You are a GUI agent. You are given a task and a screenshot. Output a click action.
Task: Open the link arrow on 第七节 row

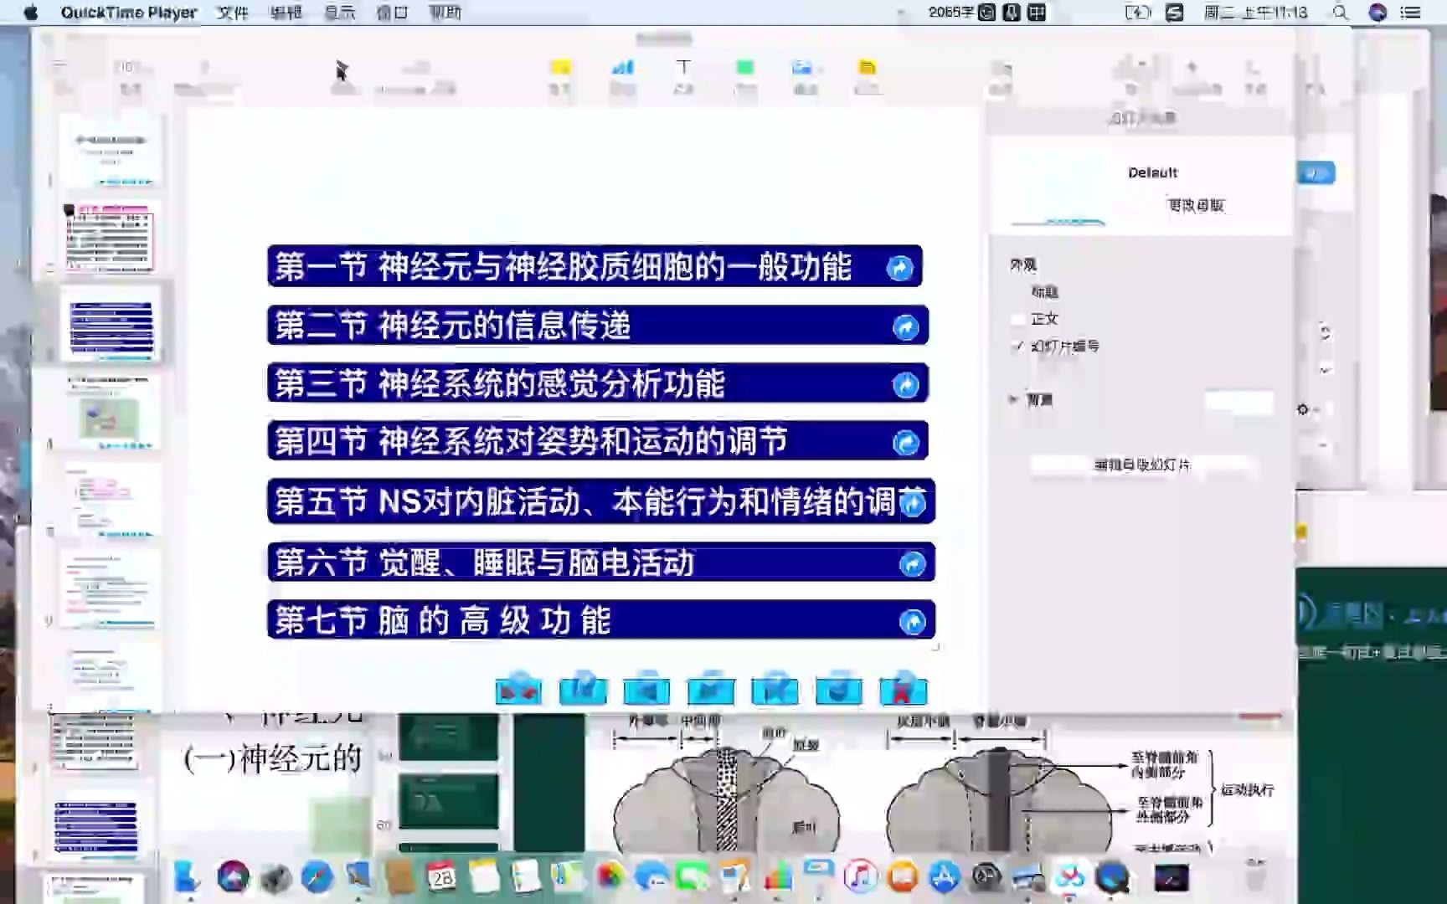tap(912, 622)
